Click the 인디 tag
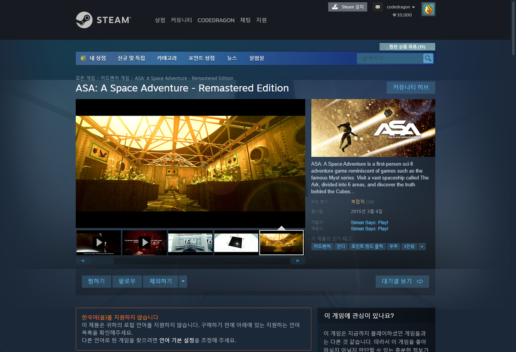This screenshot has width=516, height=352. point(341,246)
